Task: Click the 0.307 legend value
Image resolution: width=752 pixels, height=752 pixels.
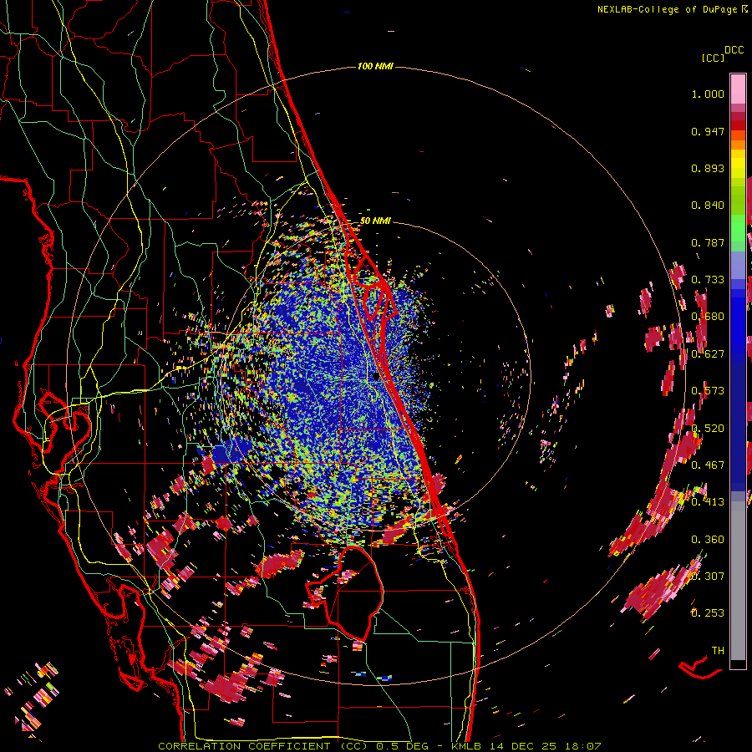Action: pyautogui.click(x=708, y=577)
